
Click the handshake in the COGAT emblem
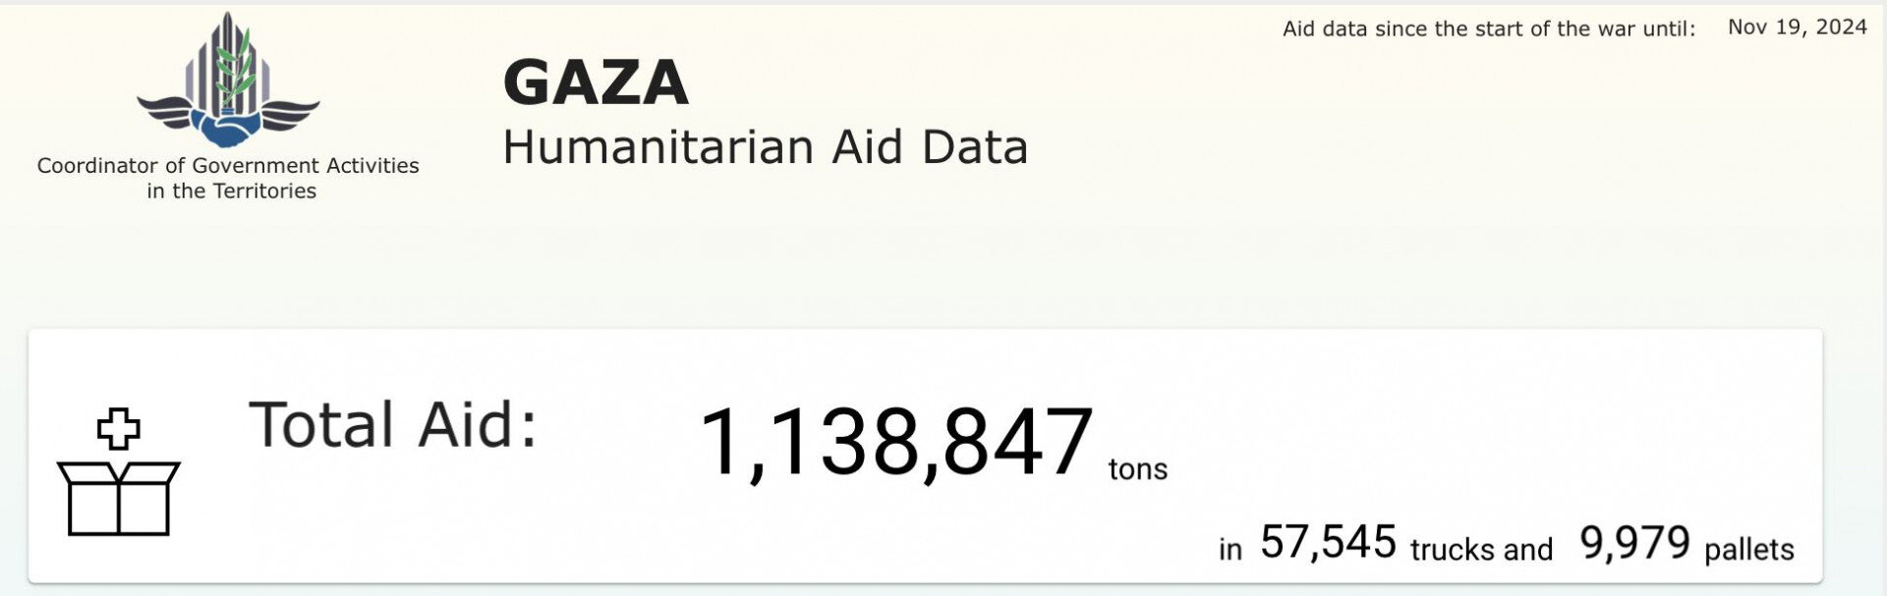(228, 128)
